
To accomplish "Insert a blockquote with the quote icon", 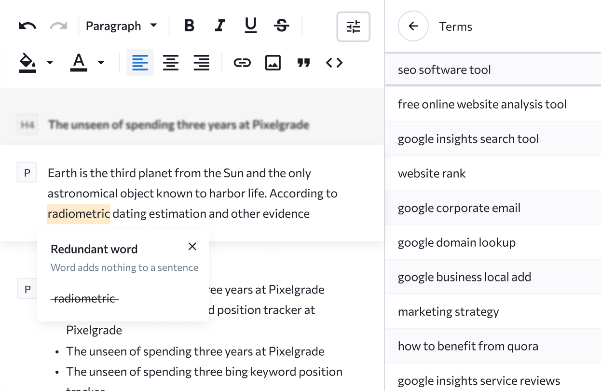I will (303, 63).
